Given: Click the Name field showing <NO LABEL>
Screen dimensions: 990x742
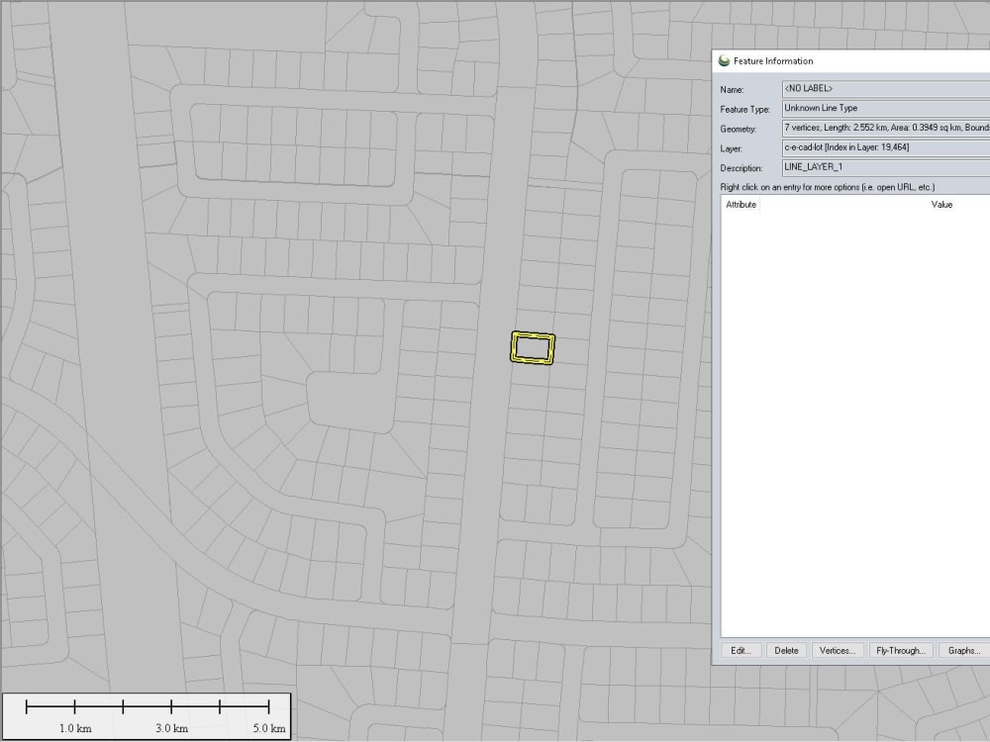Looking at the screenshot, I should coord(884,88).
